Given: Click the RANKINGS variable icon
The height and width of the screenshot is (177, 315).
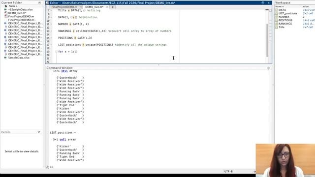Looking at the screenshot, I should coord(277,24).
